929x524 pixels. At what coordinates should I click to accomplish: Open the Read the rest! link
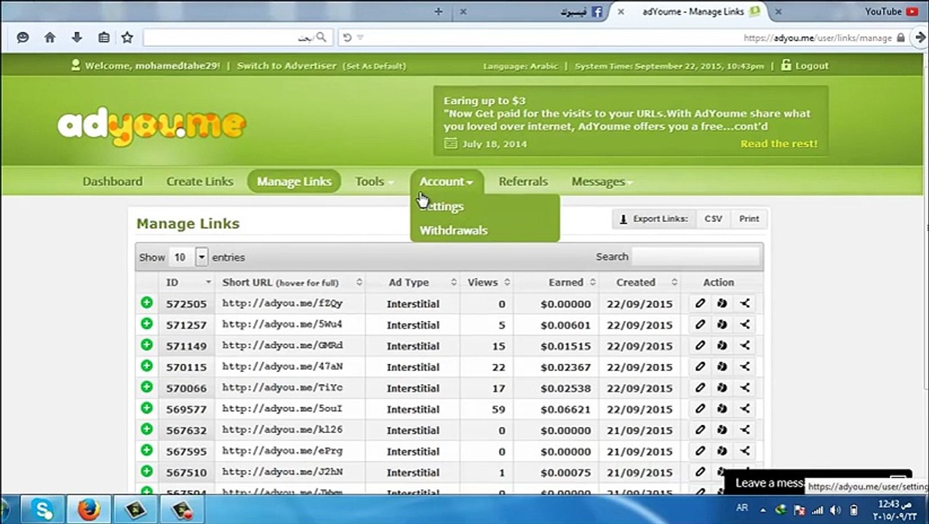click(778, 143)
